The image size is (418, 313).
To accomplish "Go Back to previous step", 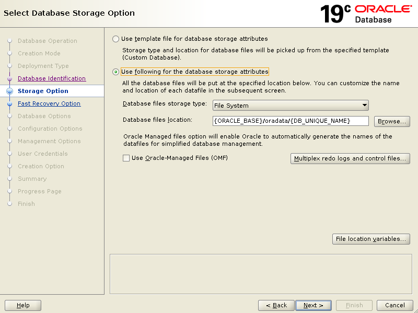I will [276, 305].
